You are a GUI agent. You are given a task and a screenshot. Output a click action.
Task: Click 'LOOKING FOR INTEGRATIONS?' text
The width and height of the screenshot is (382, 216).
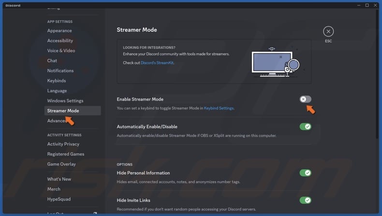(x=149, y=47)
